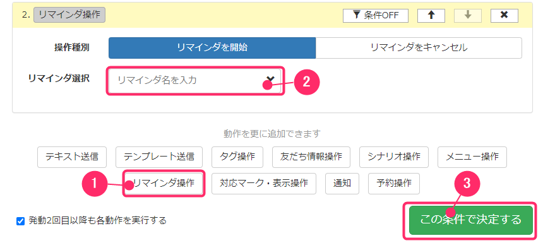Add 予約操作 action
Image resolution: width=543 pixels, height=243 pixels.
(x=394, y=184)
